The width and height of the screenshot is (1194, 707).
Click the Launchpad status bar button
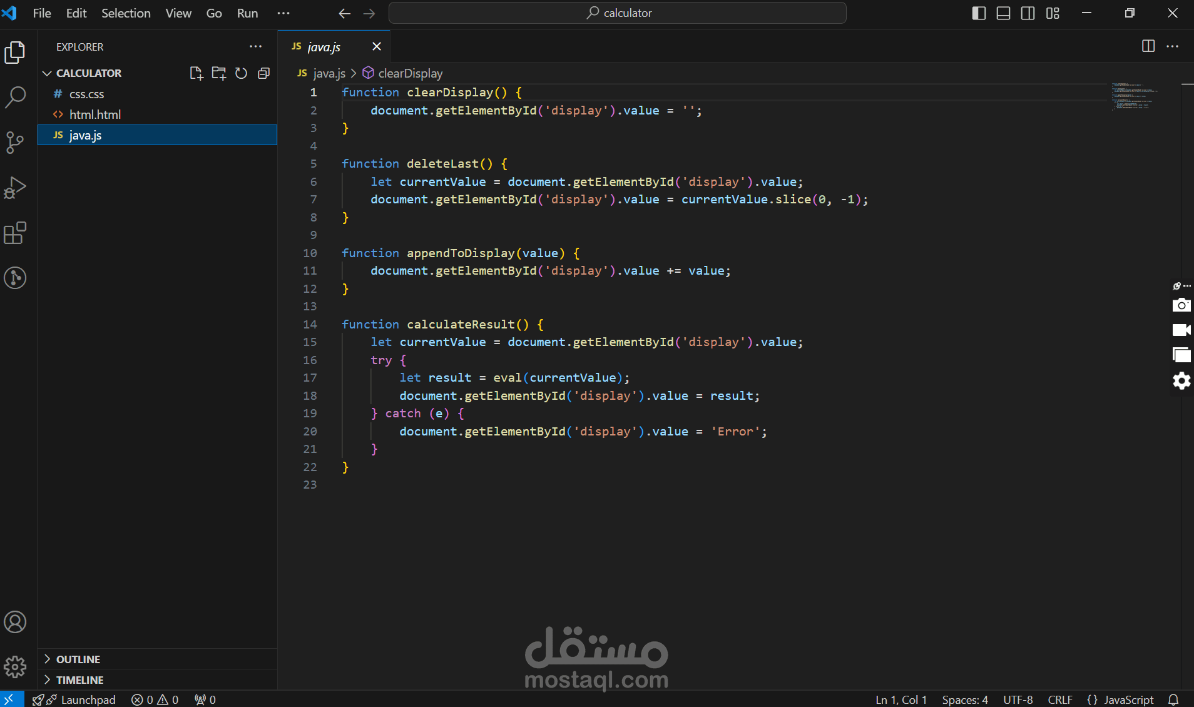pos(74,699)
